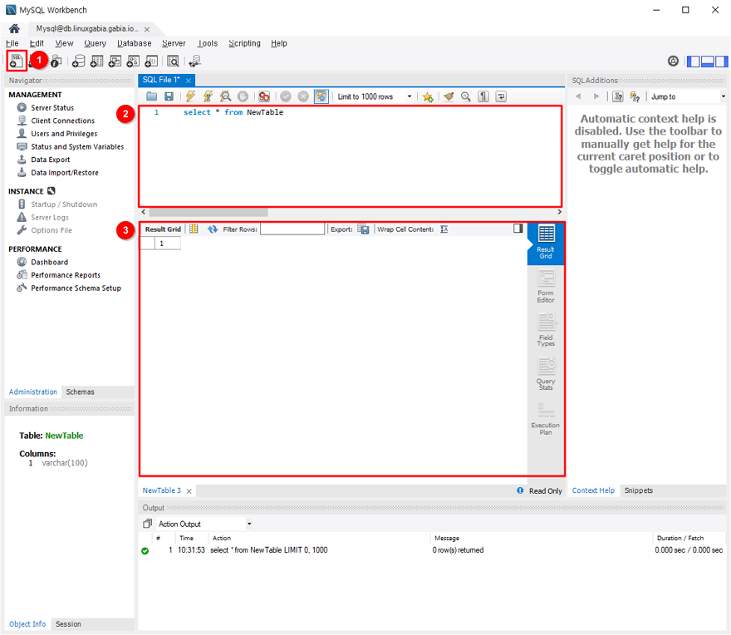Run EXPLAIN on current statement
The image size is (731, 635).
point(226,96)
